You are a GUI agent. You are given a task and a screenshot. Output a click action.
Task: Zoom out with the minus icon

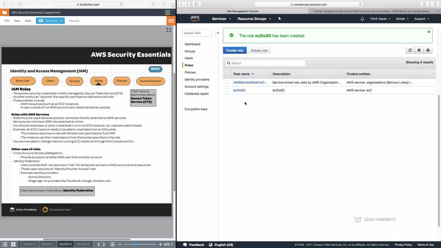(120, 244)
